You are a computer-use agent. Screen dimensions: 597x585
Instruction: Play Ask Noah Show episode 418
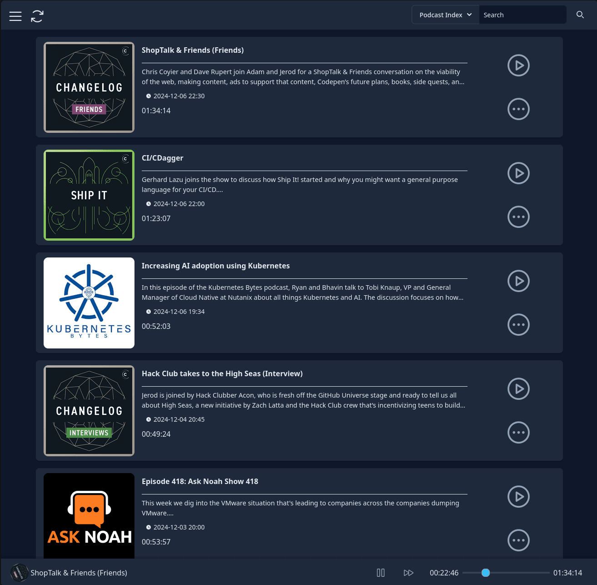tap(518, 497)
